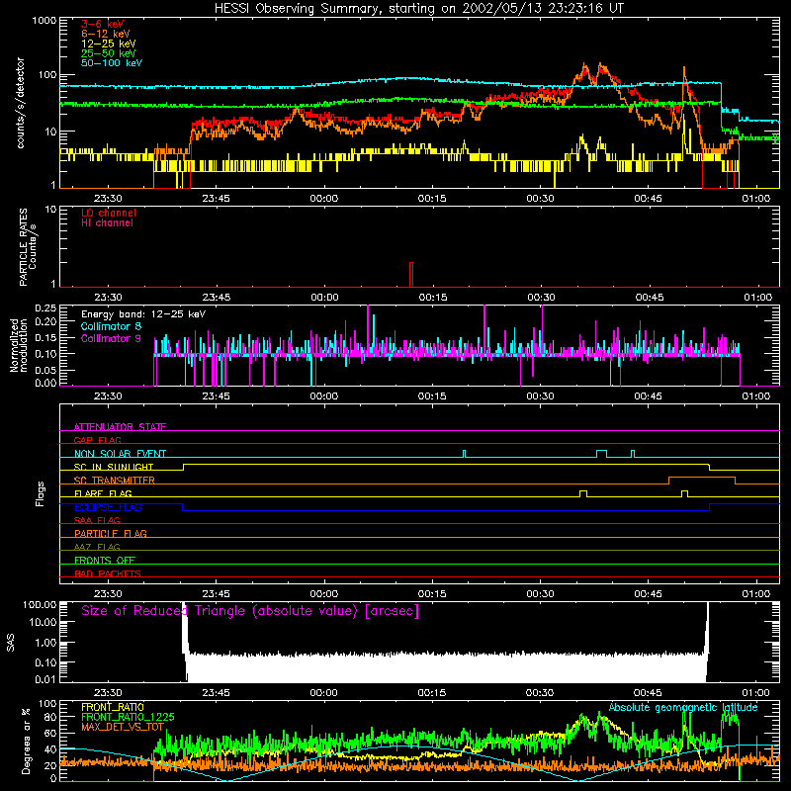
Task: Click the Energy band: 12-25 keV label
Action: click(x=143, y=314)
